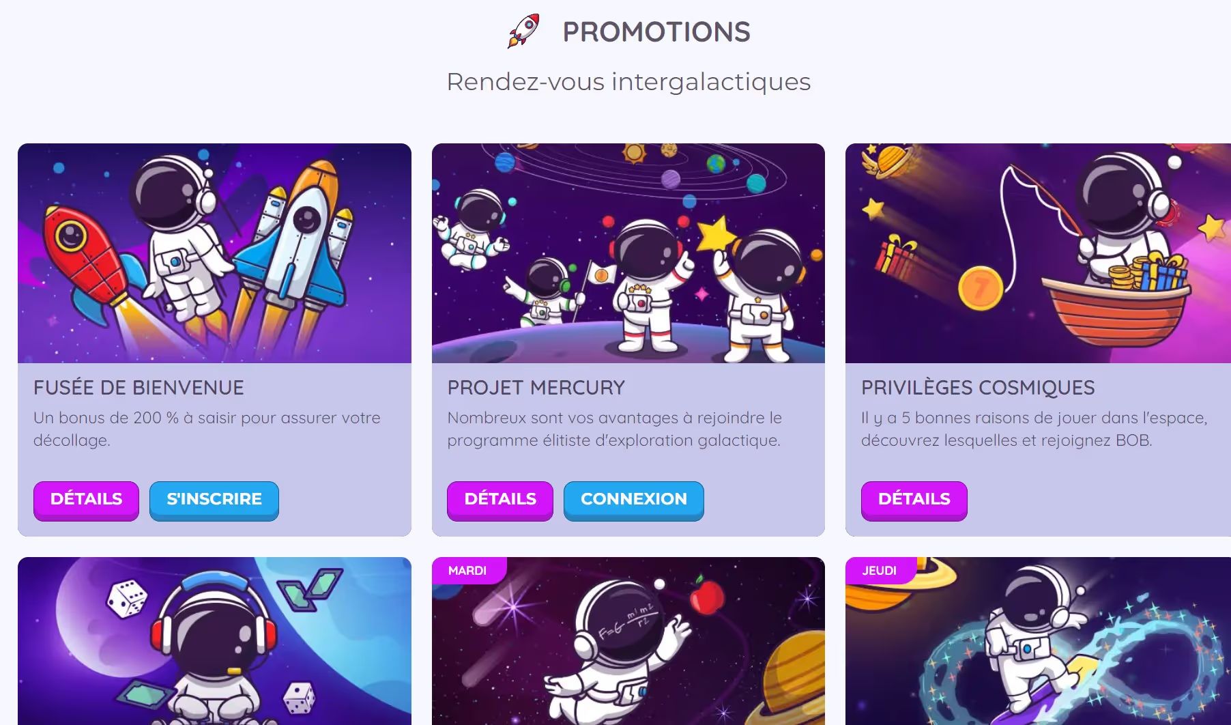Click the CONNEXION button
The height and width of the screenshot is (725, 1231).
pyautogui.click(x=634, y=500)
